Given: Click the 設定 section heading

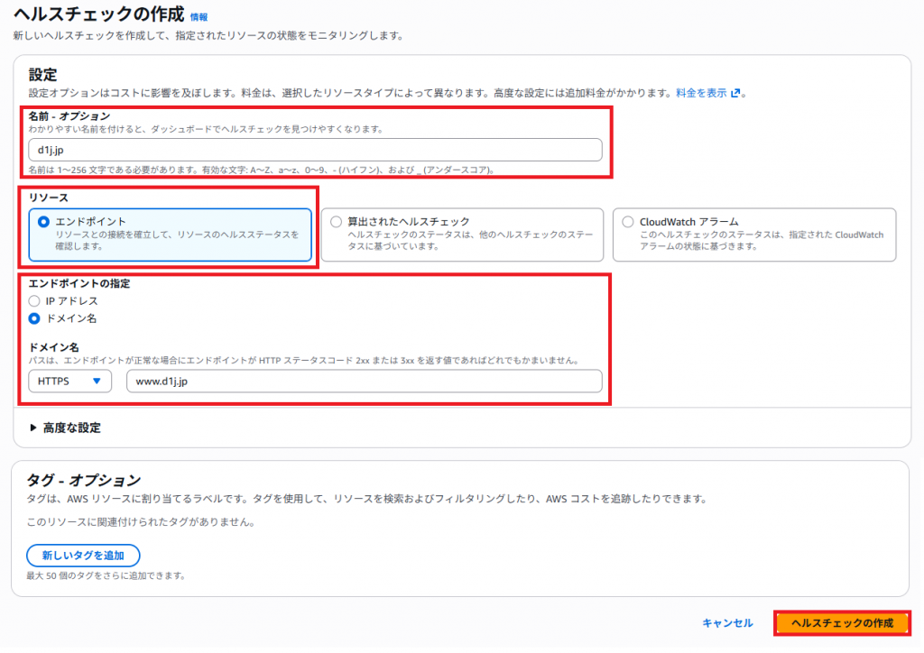Looking at the screenshot, I should point(42,75).
